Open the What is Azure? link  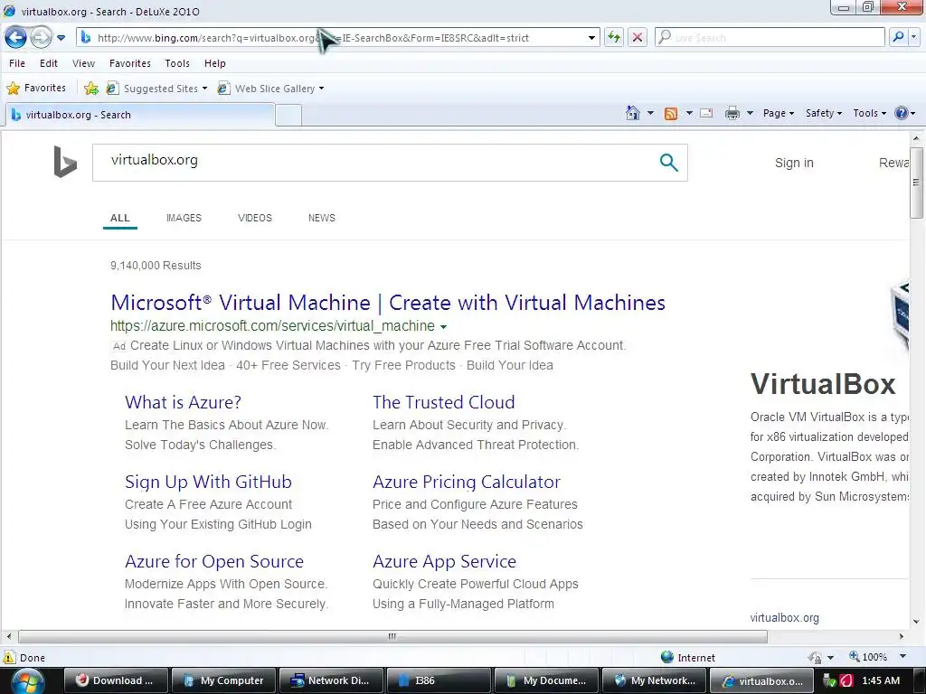click(x=183, y=402)
